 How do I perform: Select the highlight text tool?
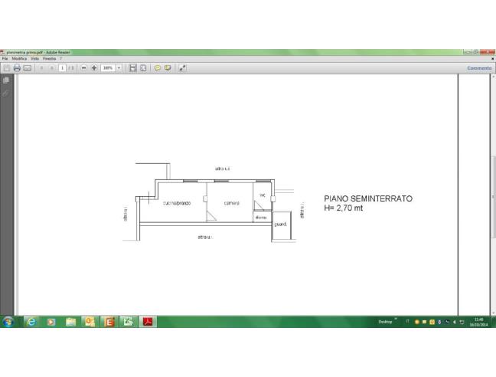(168, 67)
